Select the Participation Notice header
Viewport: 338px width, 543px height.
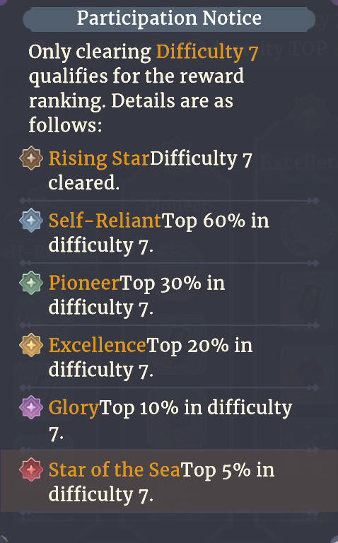tap(169, 18)
